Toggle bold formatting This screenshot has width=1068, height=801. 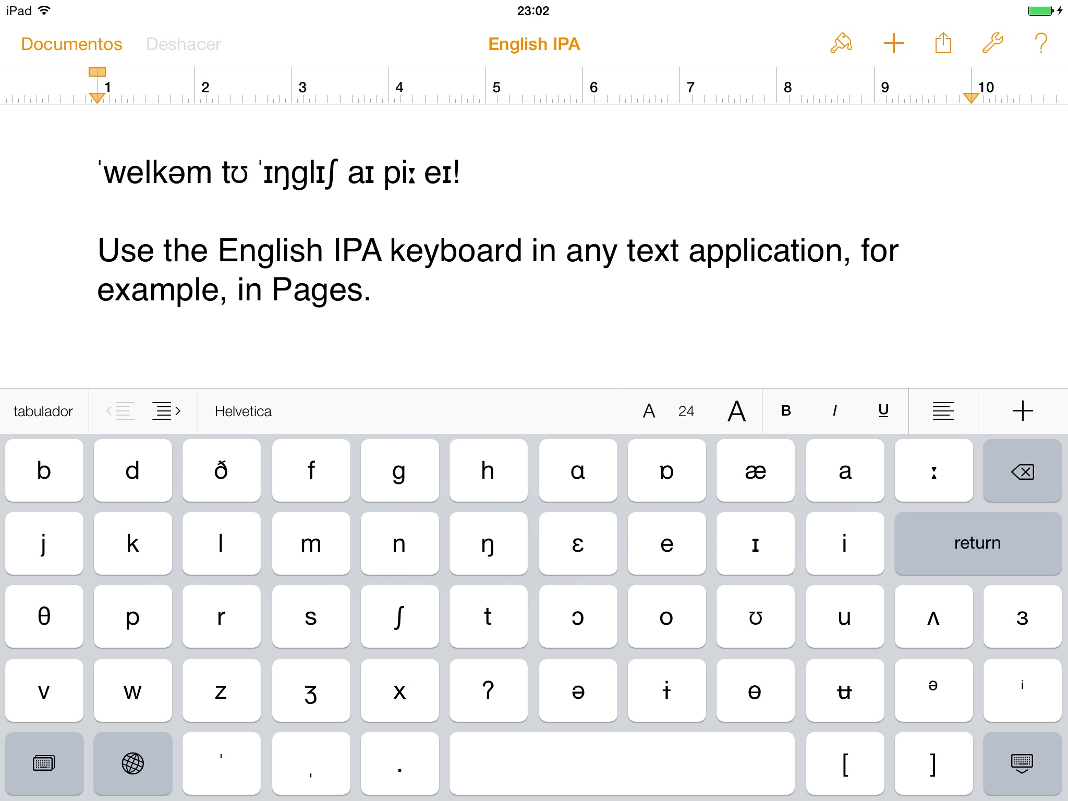pyautogui.click(x=786, y=411)
